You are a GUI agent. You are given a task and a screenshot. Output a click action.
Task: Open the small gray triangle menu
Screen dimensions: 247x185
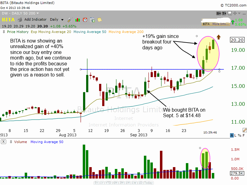click(x=239, y=13)
